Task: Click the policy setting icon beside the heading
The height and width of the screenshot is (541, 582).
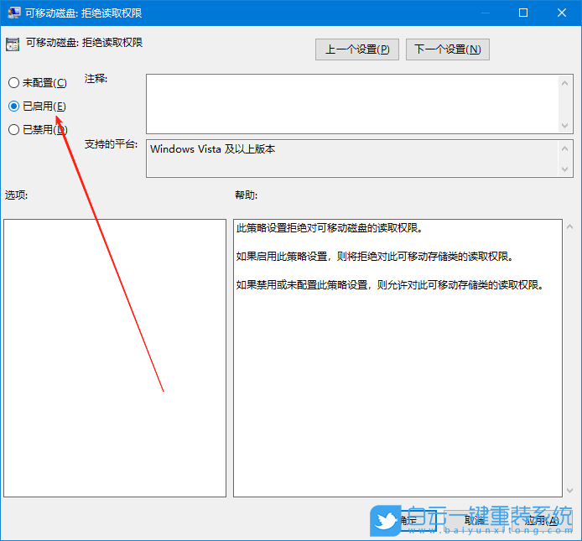Action: (13, 44)
